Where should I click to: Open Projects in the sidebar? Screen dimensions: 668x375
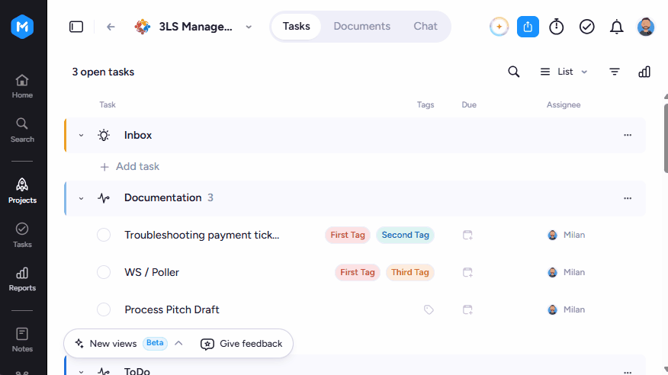point(22,191)
